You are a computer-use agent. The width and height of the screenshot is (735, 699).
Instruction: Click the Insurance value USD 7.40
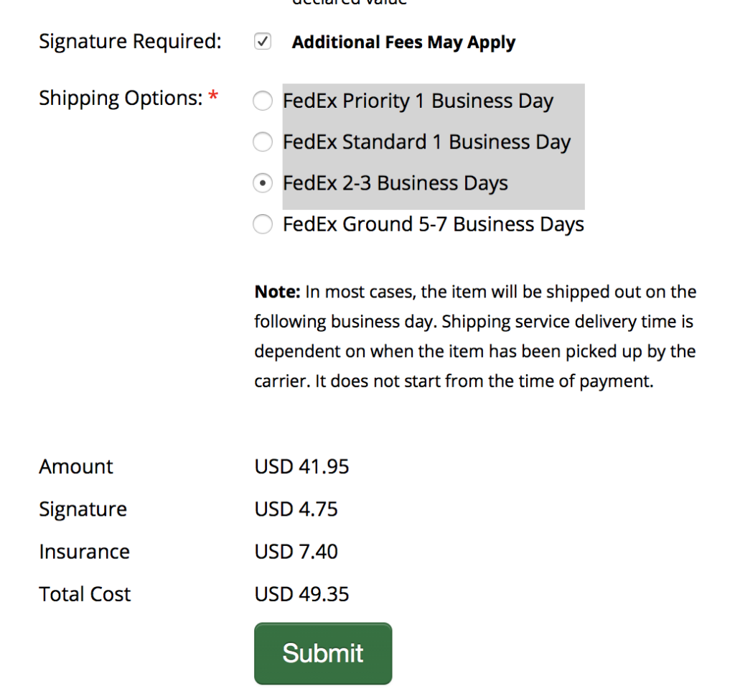pyautogui.click(x=296, y=552)
